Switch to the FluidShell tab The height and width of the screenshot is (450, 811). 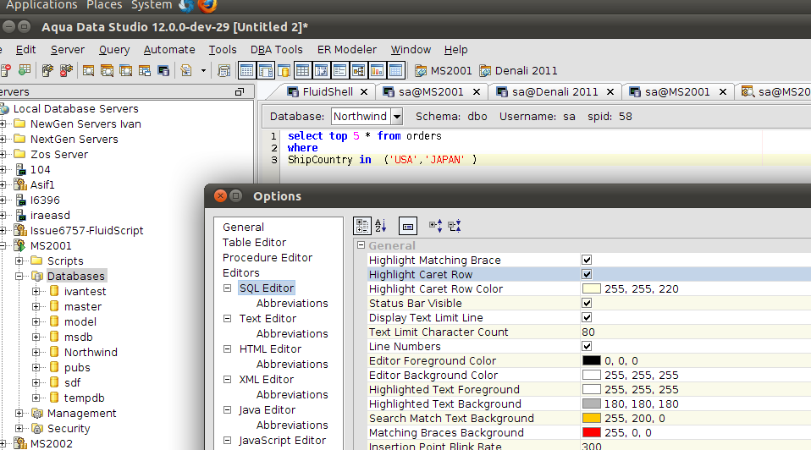[x=328, y=92]
